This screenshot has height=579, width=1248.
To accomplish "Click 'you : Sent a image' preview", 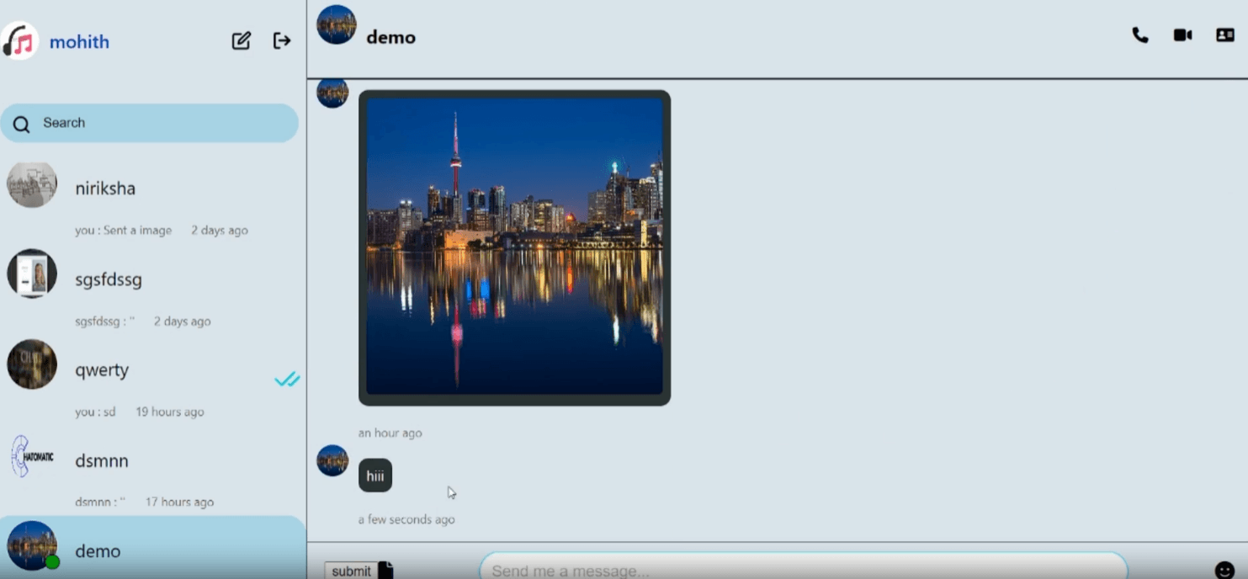I will [124, 230].
